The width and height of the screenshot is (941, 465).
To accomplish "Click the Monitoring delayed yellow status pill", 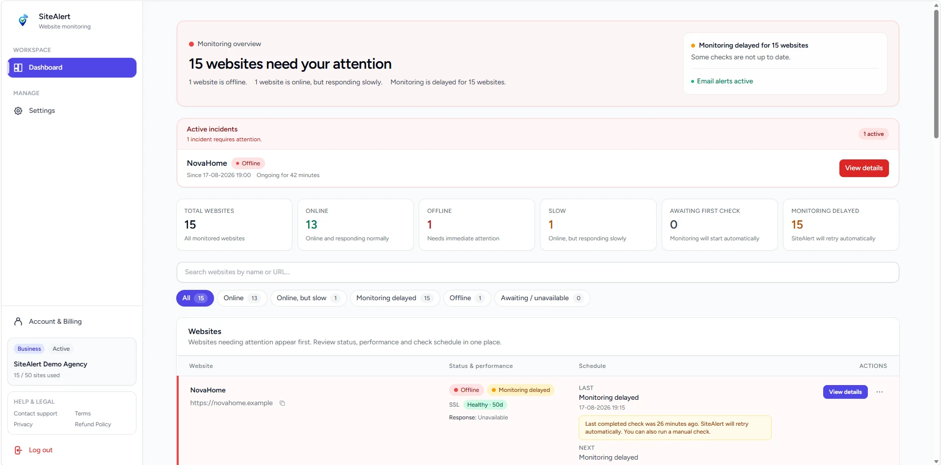I will click(520, 390).
